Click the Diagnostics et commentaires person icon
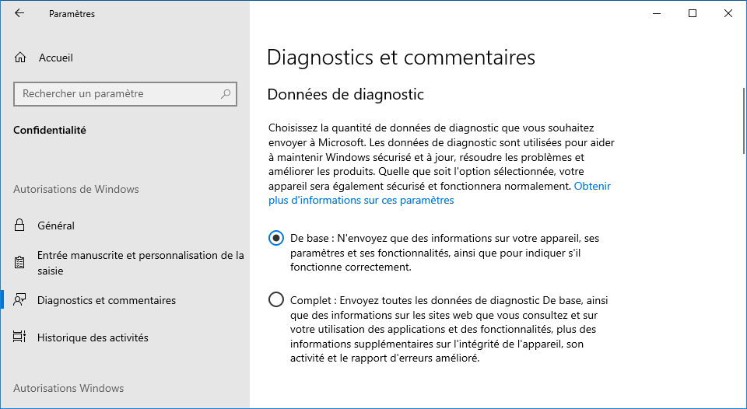Viewport: 747px width, 409px height. [x=19, y=300]
